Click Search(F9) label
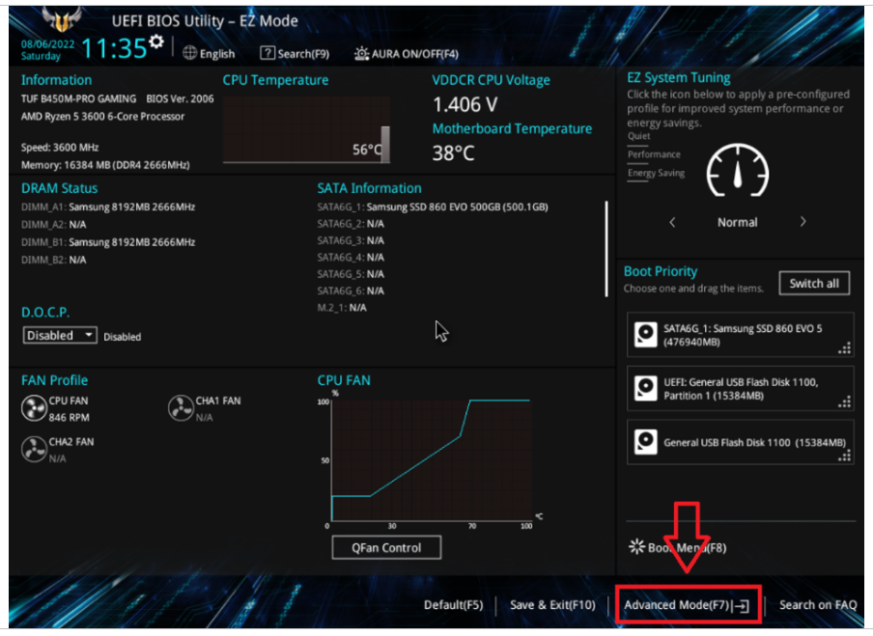The height and width of the screenshot is (636, 873). (303, 54)
